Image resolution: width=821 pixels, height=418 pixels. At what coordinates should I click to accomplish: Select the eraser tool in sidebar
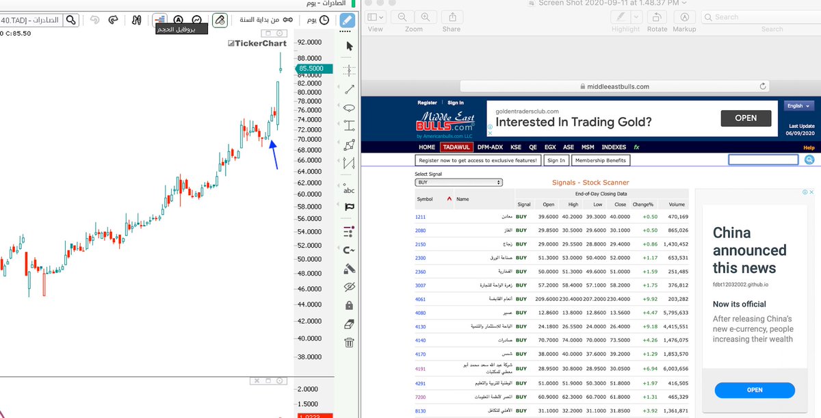pyautogui.click(x=350, y=324)
